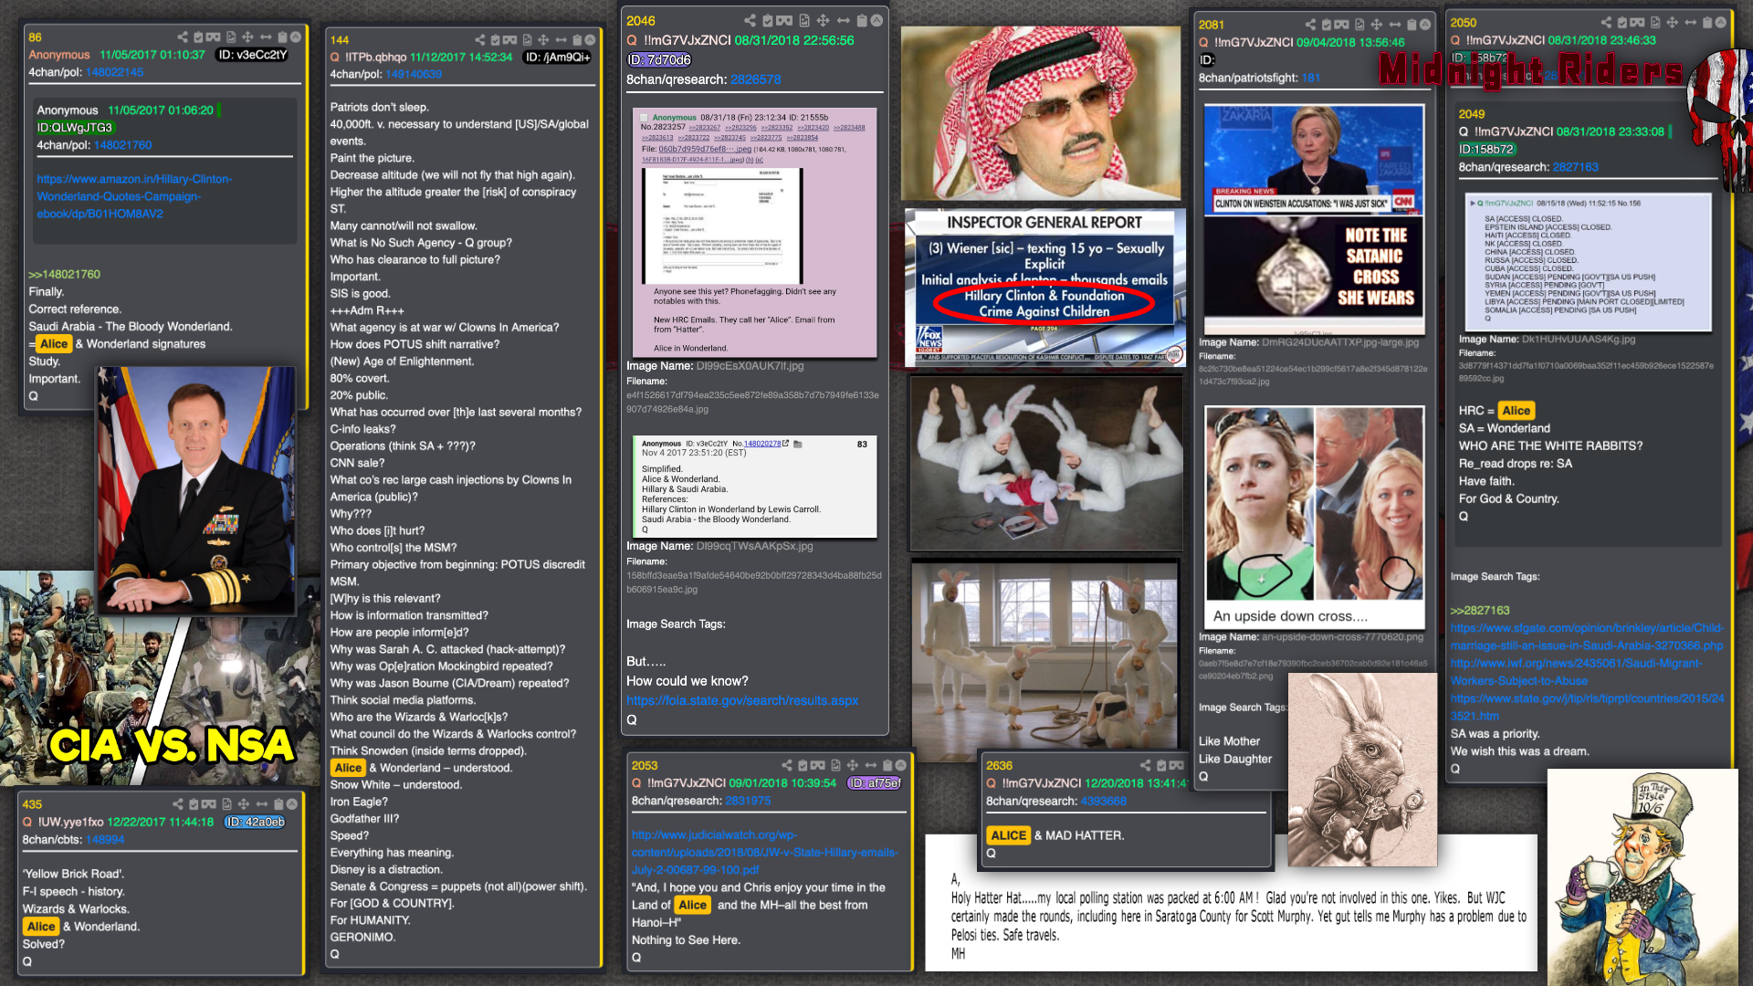Click the share icon on post 435
The width and height of the screenshot is (1753, 986).
pyautogui.click(x=178, y=804)
